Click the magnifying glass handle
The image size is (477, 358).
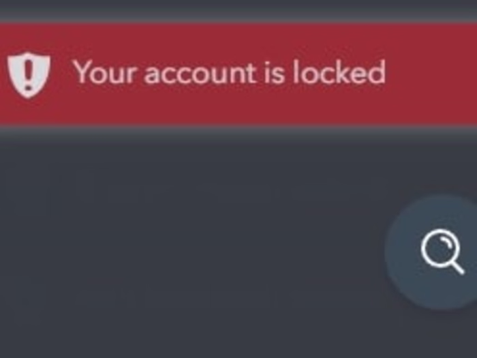[x=457, y=267]
